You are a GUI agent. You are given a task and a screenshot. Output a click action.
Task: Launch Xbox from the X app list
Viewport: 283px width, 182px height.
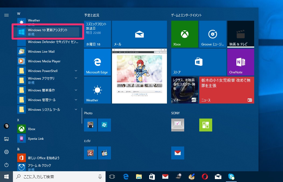(x=48, y=129)
